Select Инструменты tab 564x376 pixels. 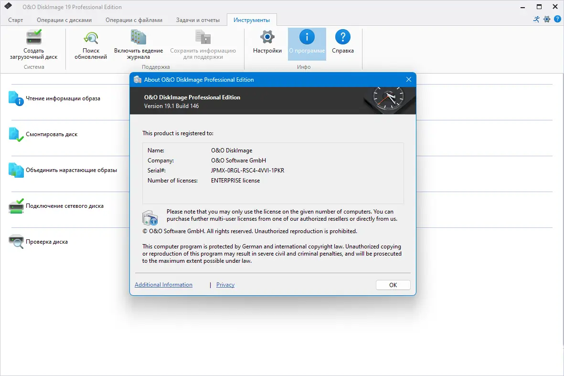[251, 20]
